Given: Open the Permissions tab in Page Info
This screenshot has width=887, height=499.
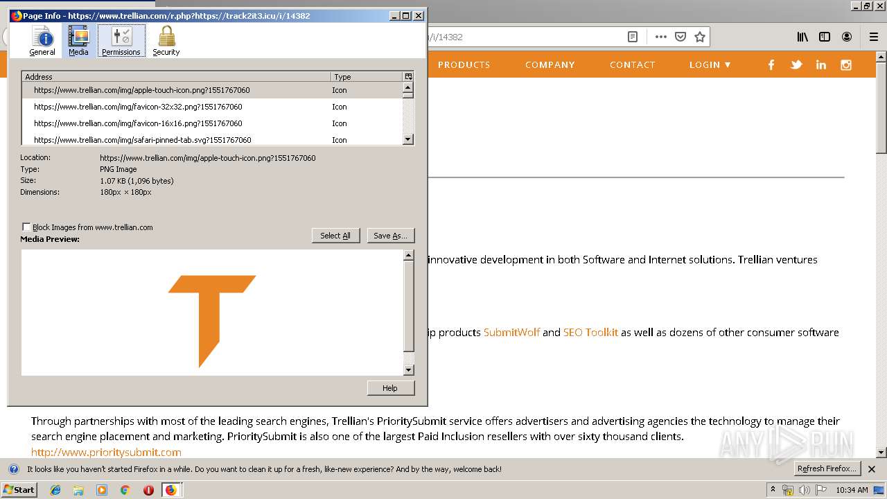Looking at the screenshot, I should pos(121,41).
